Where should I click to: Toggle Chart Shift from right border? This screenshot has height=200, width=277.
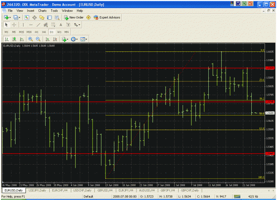point(55,39)
